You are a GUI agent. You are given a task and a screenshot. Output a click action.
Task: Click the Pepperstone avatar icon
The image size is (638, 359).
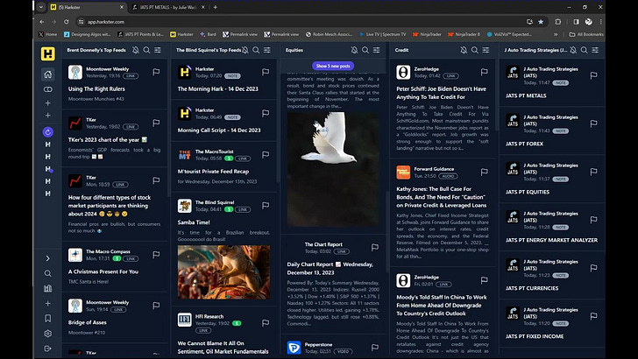coord(294,348)
